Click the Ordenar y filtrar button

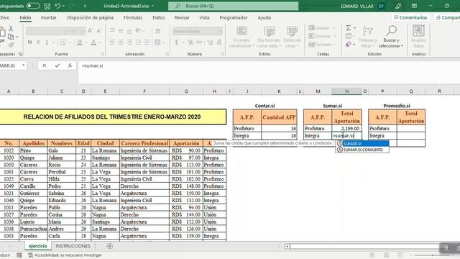[x=367, y=37]
